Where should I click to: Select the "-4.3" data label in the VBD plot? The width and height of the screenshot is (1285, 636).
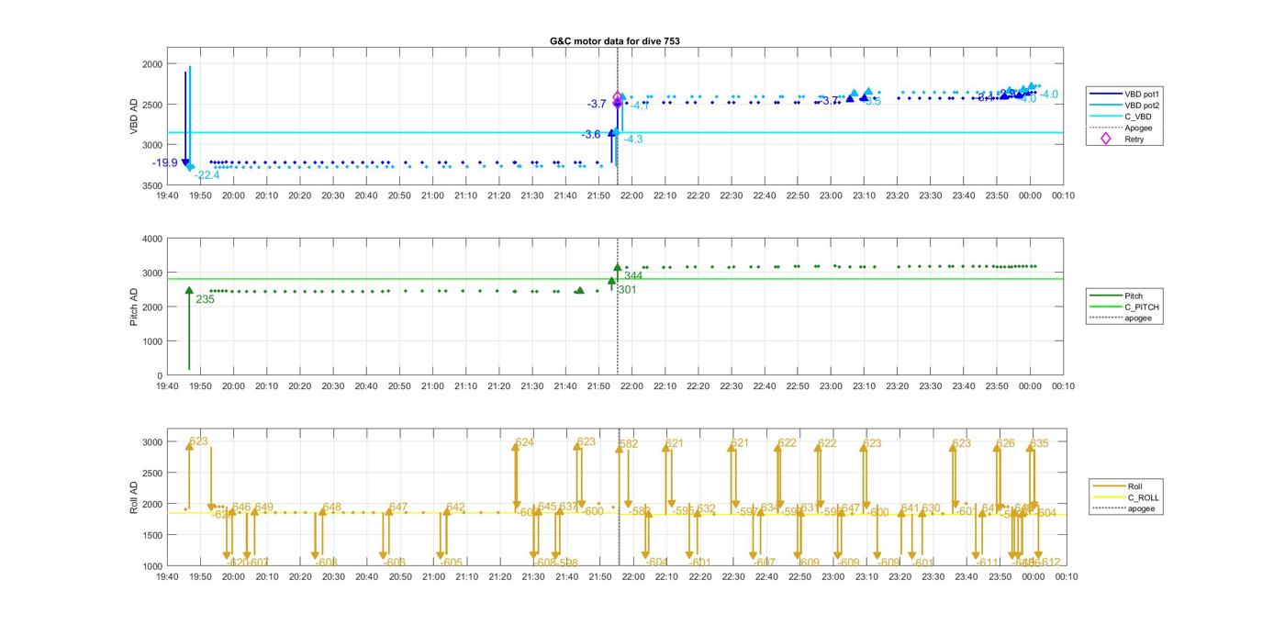click(x=633, y=139)
